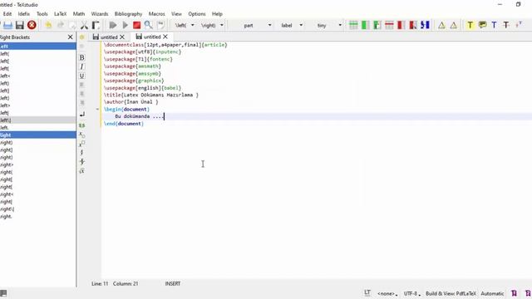
Task: Insert newline using the return-arrow icon
Action: [81, 115]
